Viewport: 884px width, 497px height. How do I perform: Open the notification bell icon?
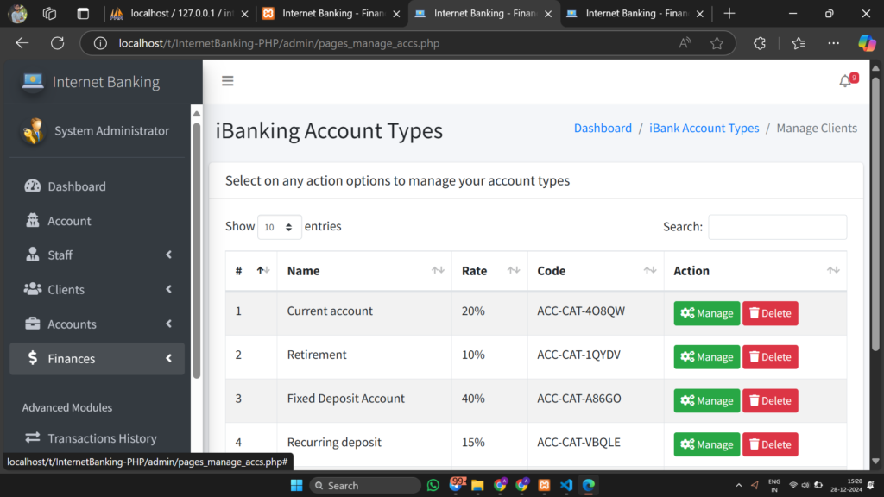[x=844, y=81]
